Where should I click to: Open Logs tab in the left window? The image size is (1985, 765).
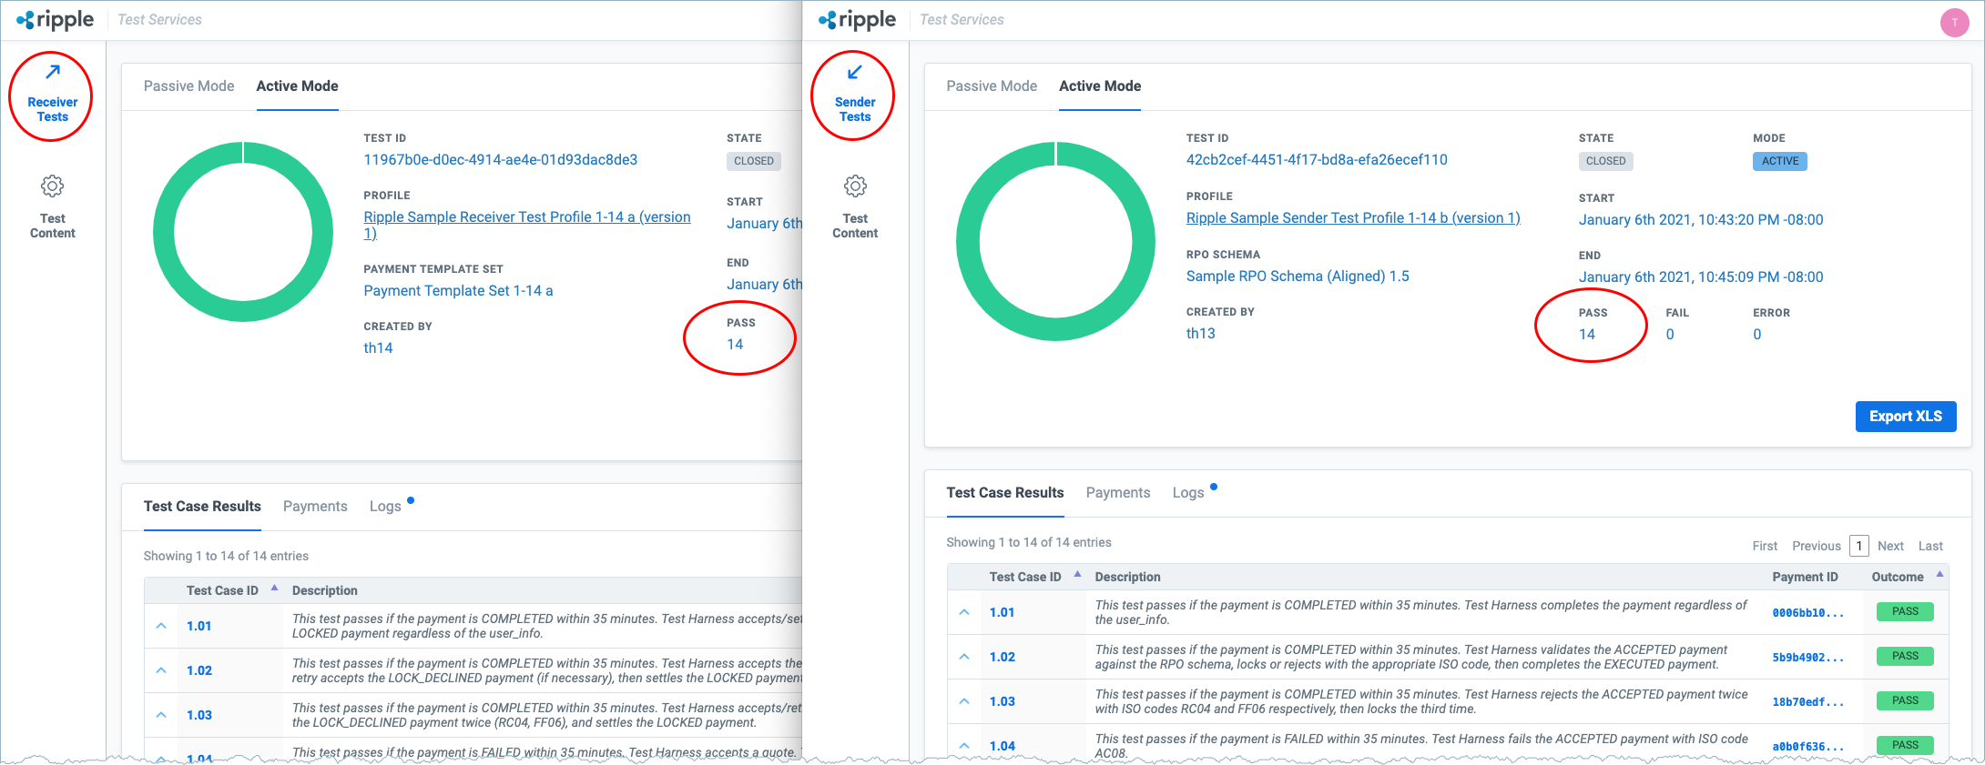(385, 506)
